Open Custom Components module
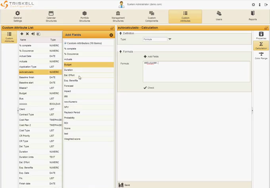This screenshot has width=270, height=188. [152, 17]
